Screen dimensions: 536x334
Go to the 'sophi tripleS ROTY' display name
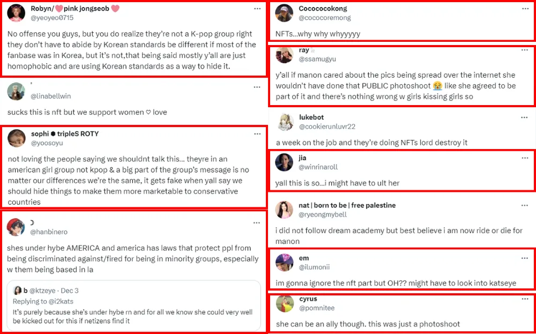[x=65, y=134]
